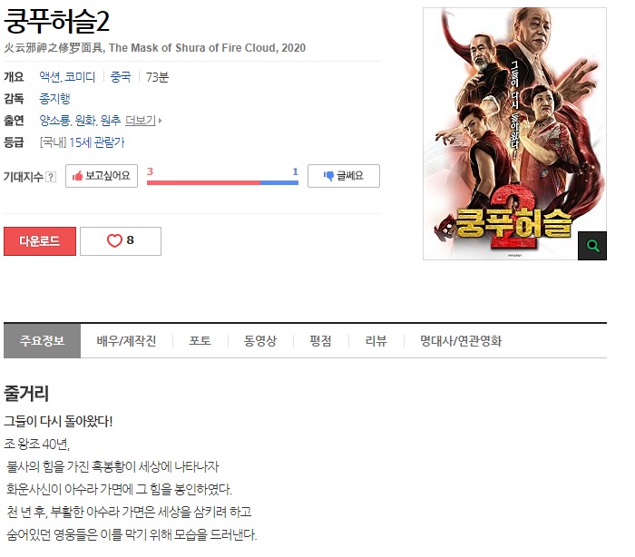Screen dimensions: 635x557
Task: Open the 명대사/연관영화 tab
Action: pyautogui.click(x=461, y=341)
